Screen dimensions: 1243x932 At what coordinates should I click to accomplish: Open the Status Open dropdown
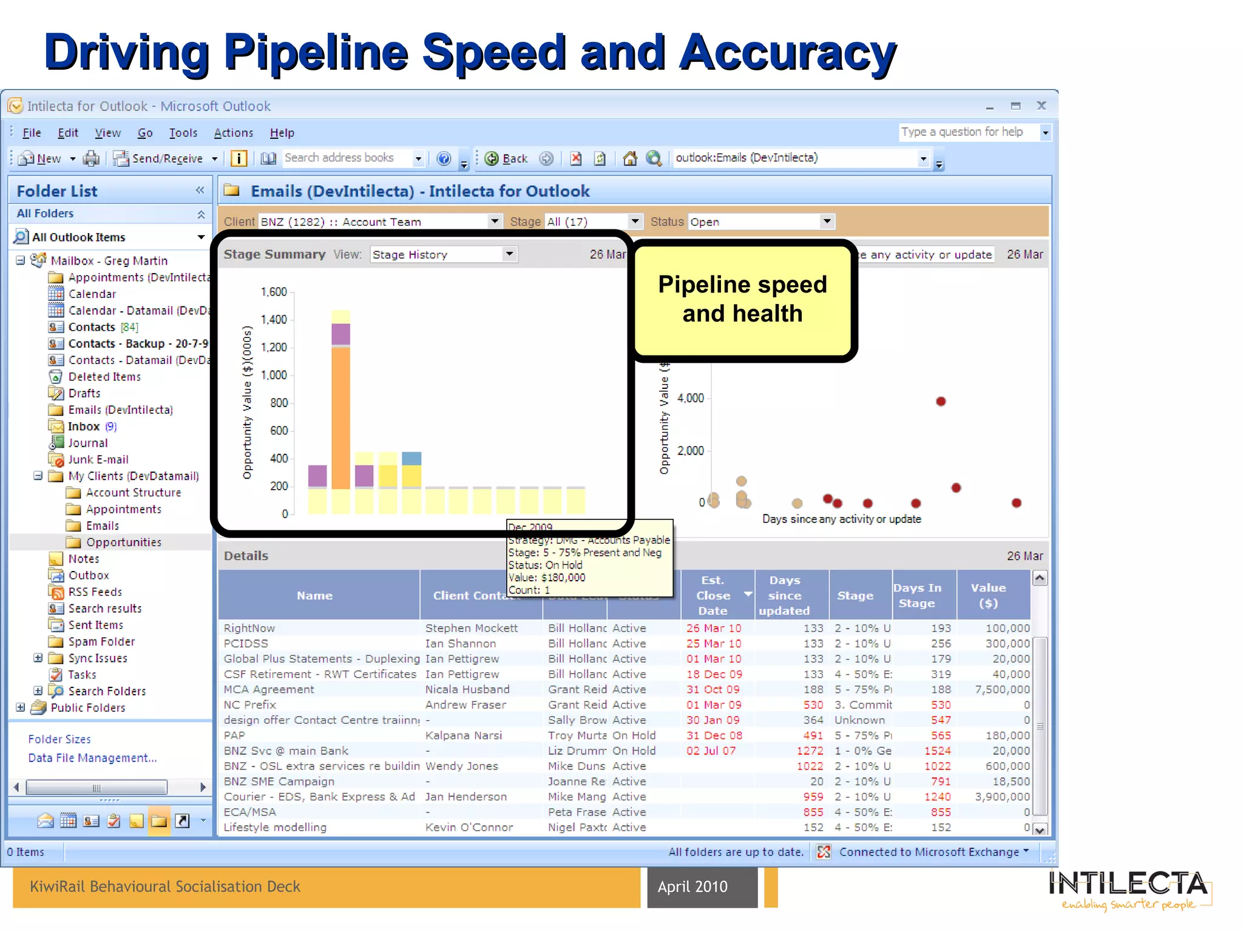[827, 221]
